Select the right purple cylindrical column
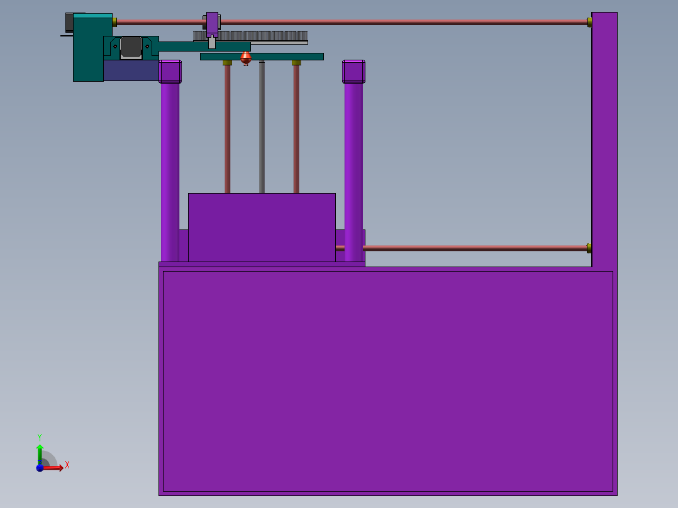Viewport: 678px width, 508px height. (353, 172)
